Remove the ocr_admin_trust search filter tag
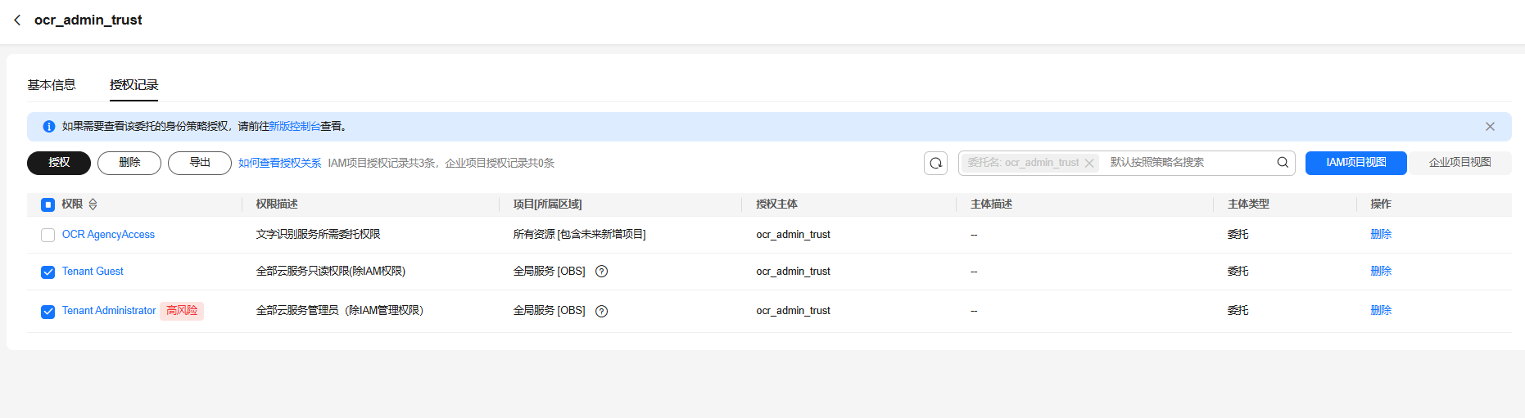The height and width of the screenshot is (418, 1525). [1089, 163]
